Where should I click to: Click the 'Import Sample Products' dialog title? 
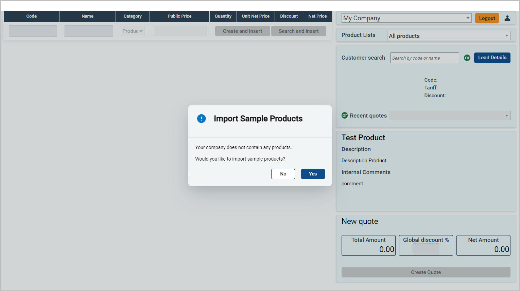click(x=258, y=119)
